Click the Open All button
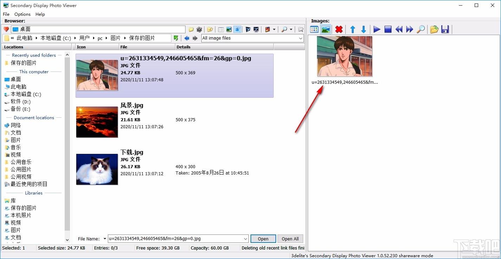501x259 pixels. point(290,239)
